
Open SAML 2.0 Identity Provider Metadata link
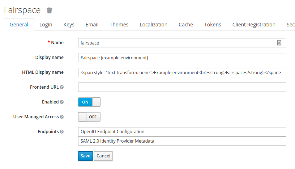click(x=182, y=141)
